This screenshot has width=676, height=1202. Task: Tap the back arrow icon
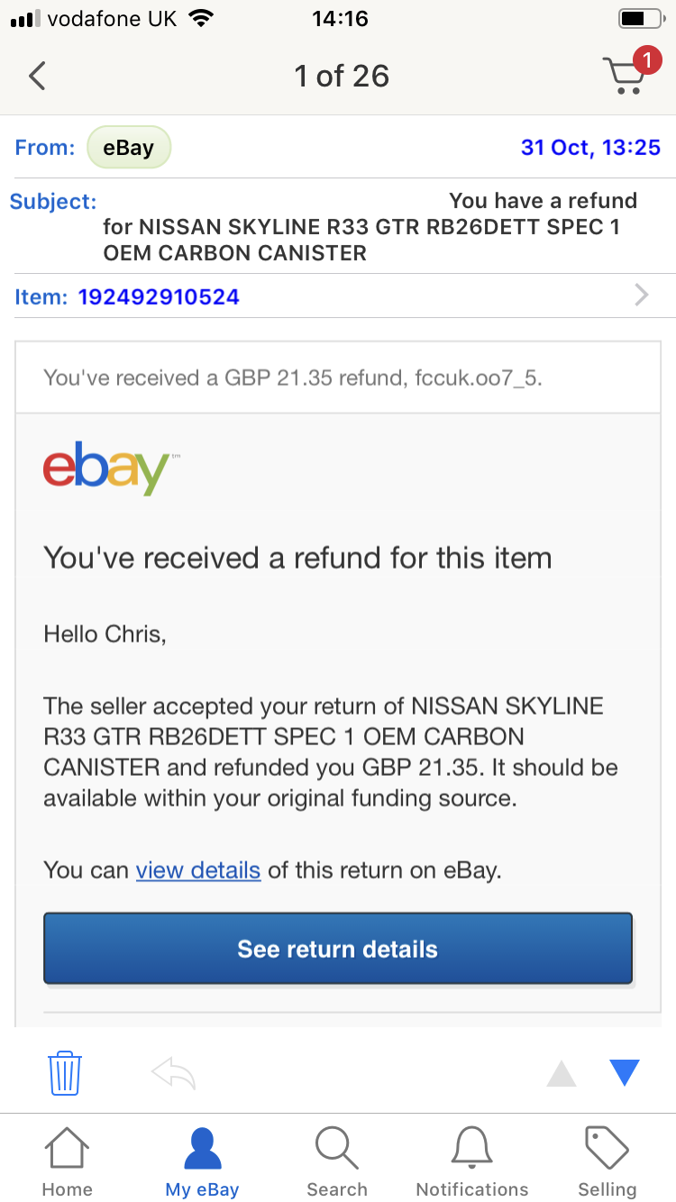tap(37, 76)
